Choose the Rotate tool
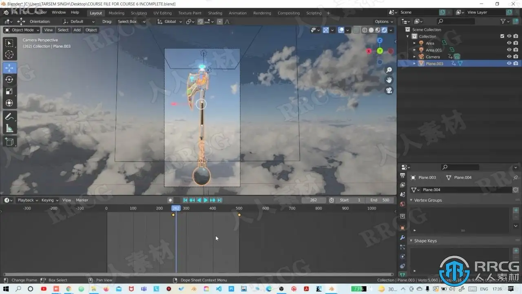The height and width of the screenshot is (294, 522). click(x=9, y=80)
